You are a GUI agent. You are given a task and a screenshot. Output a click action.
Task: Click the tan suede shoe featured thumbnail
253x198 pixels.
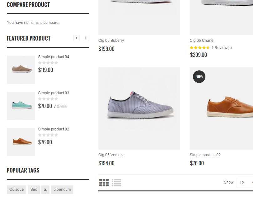pyautogui.click(x=21, y=70)
